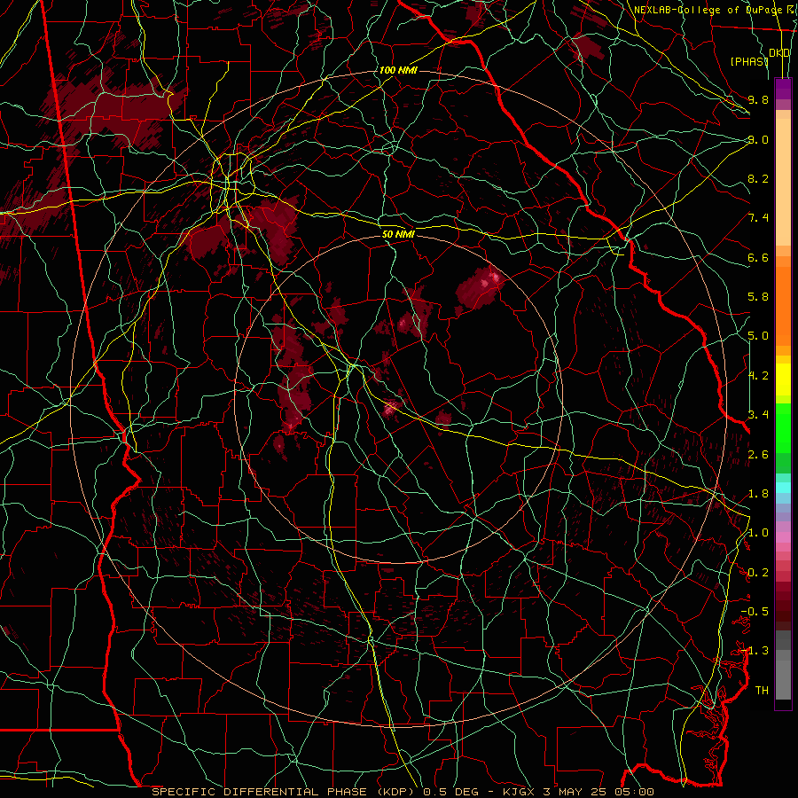Select the 5.8 value on the color scale
This screenshot has height=798, width=798.
tap(758, 297)
